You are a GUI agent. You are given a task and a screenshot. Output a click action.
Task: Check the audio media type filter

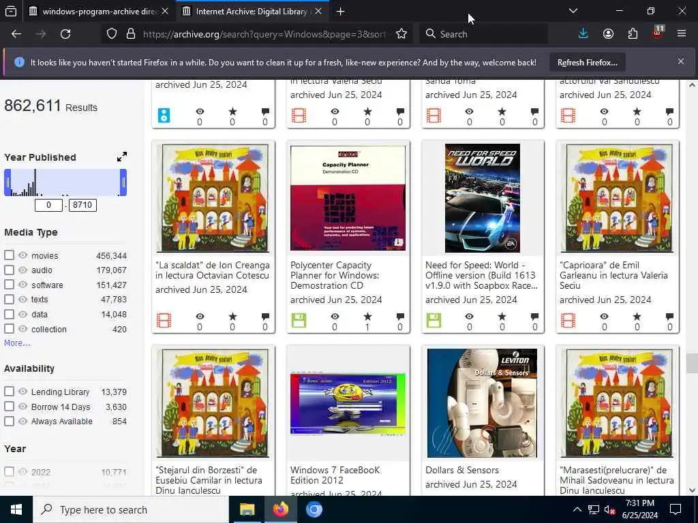click(9, 270)
